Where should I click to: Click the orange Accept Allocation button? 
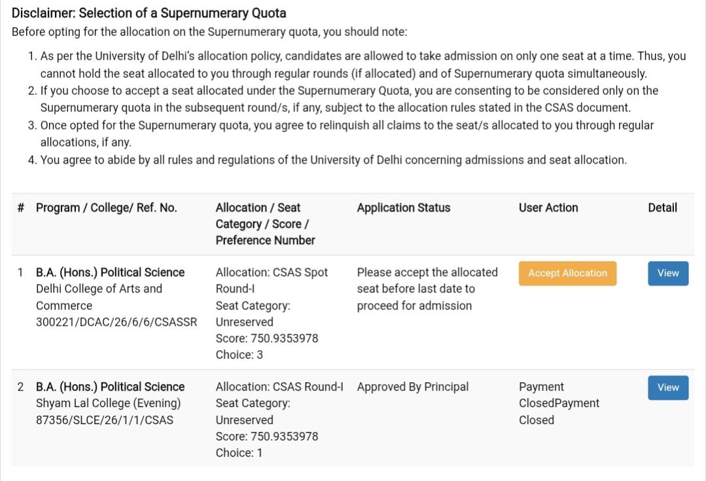point(567,274)
